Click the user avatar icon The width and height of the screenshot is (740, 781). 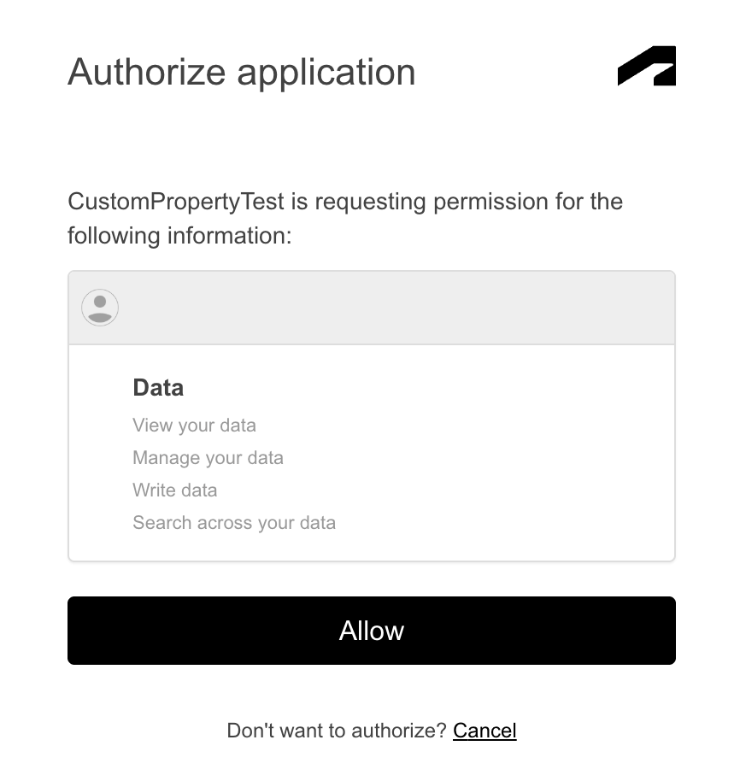point(100,308)
